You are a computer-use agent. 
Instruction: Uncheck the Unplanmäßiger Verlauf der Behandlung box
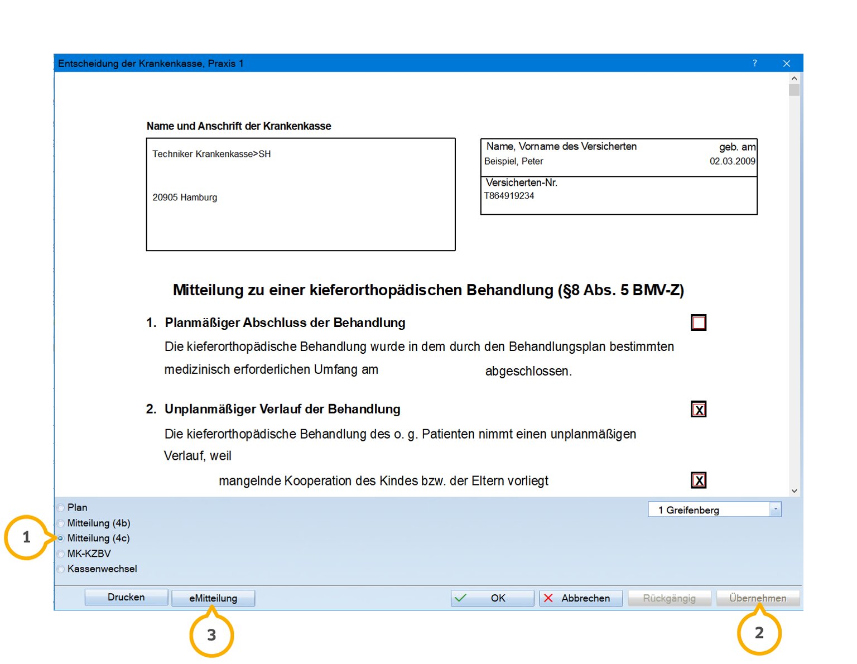[x=699, y=409]
